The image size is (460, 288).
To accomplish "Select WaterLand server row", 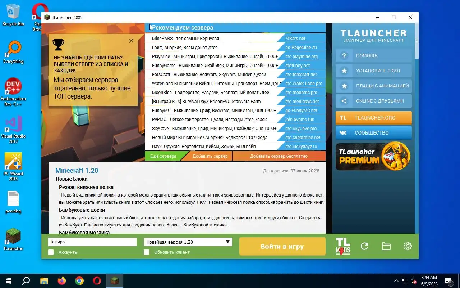I will pos(235,83).
